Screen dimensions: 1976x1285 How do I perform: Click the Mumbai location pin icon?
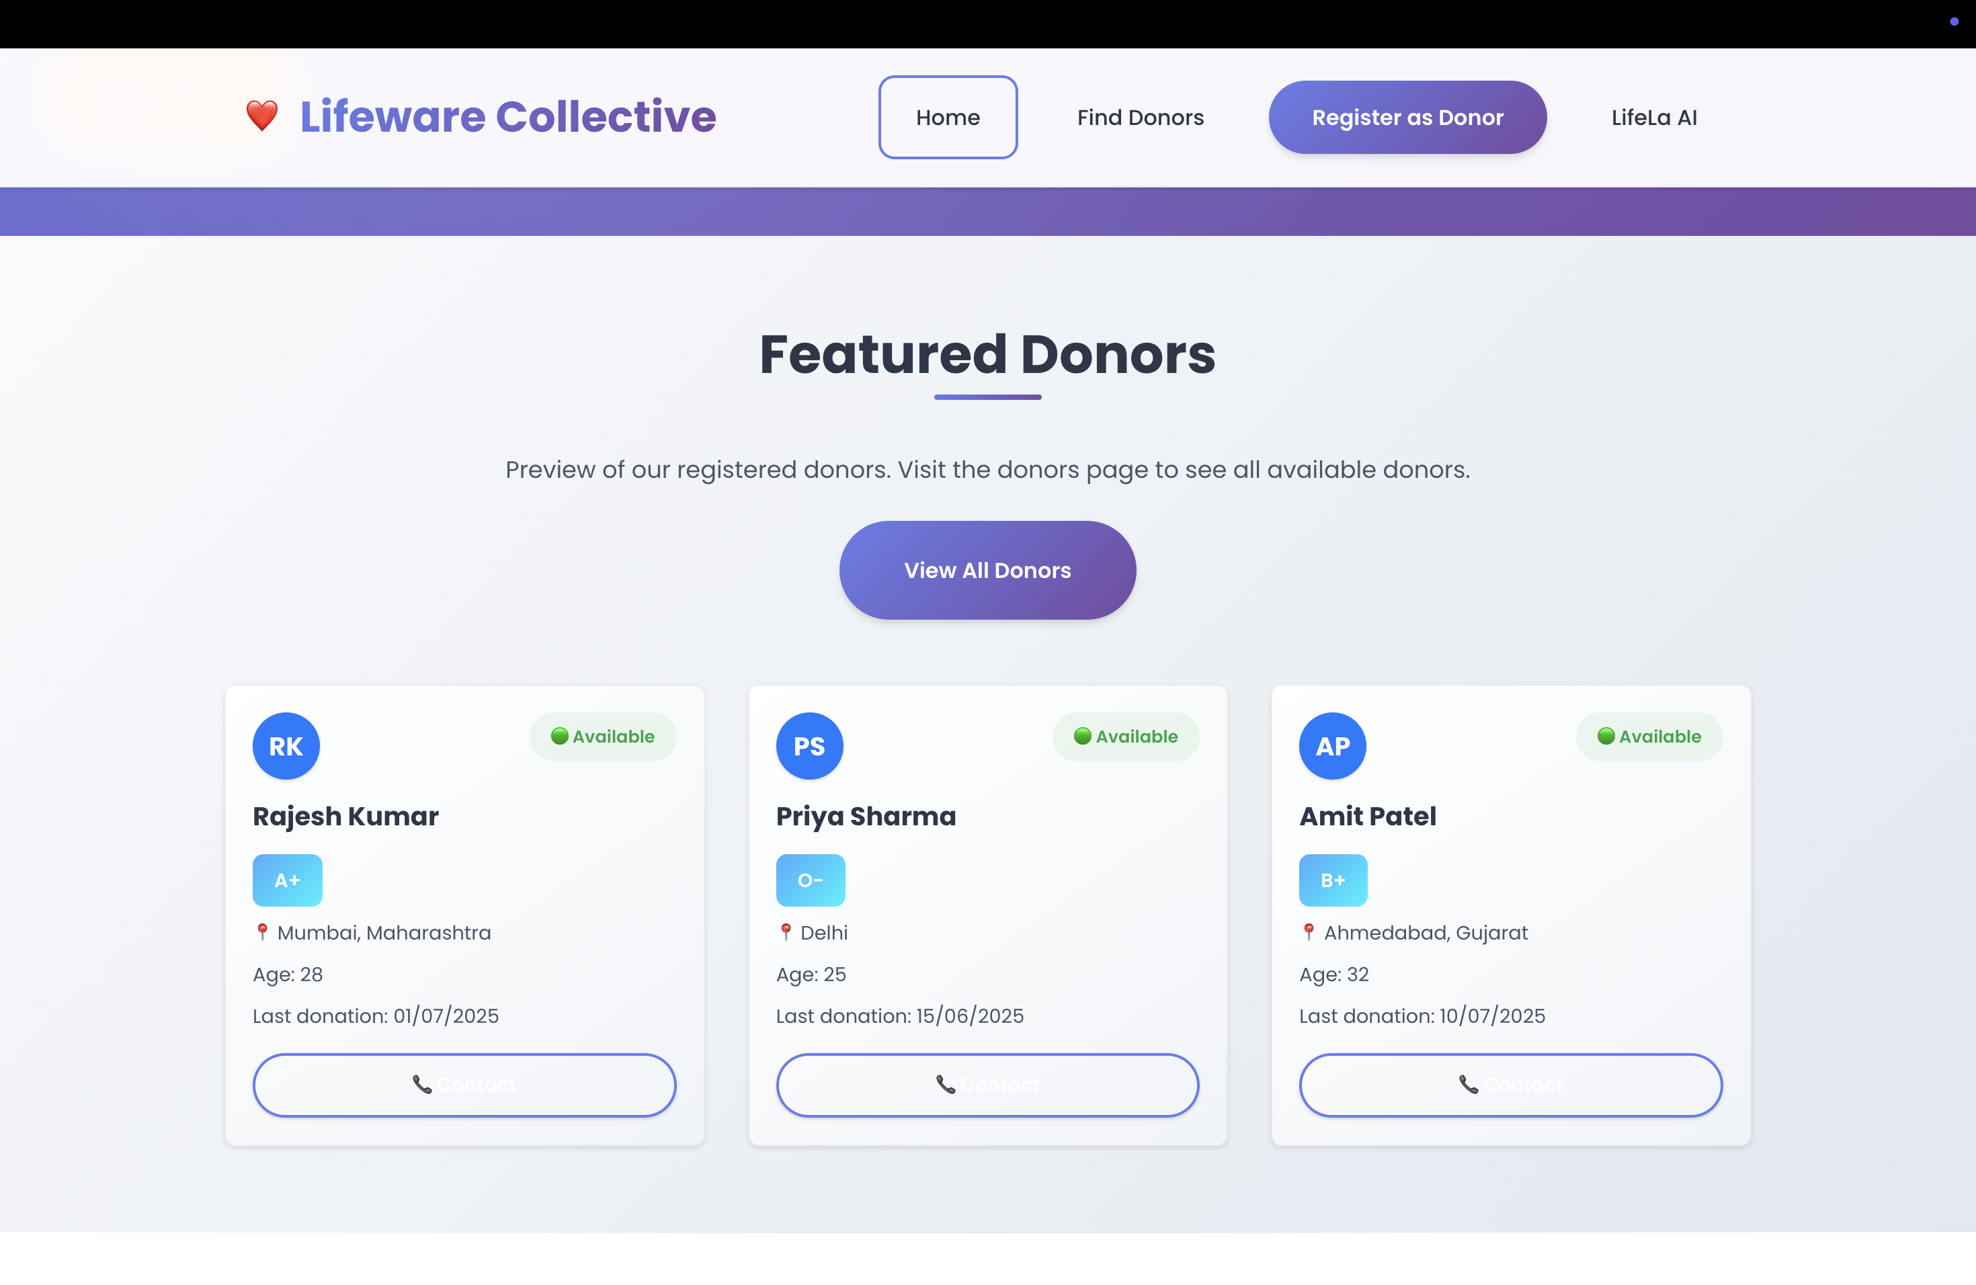pyautogui.click(x=262, y=932)
